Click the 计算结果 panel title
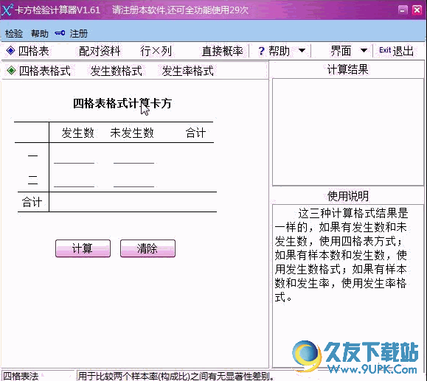 [348, 69]
